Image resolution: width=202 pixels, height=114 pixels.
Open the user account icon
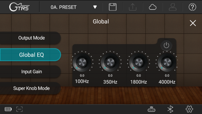173,7
